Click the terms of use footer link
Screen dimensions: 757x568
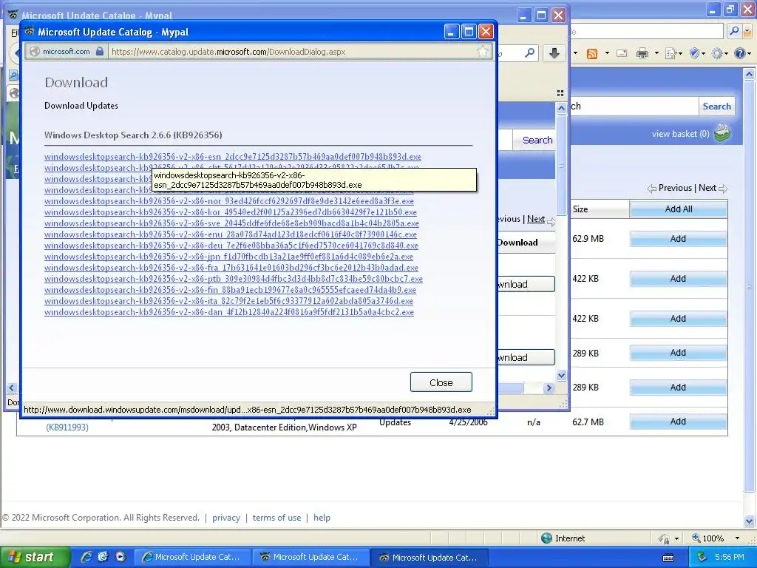(276, 518)
